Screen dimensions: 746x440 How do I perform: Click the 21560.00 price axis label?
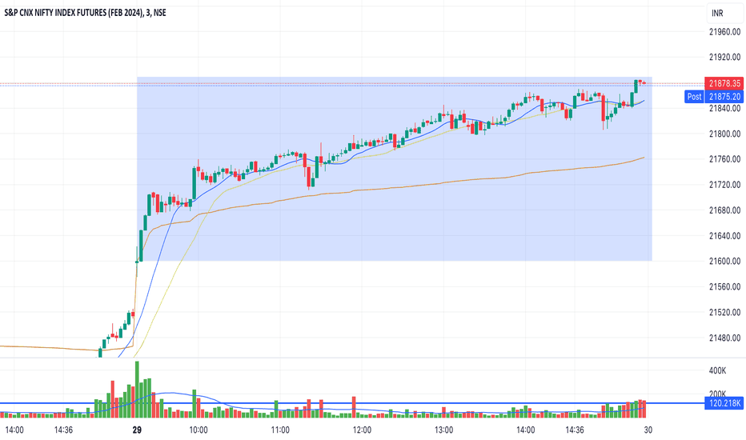click(x=724, y=287)
